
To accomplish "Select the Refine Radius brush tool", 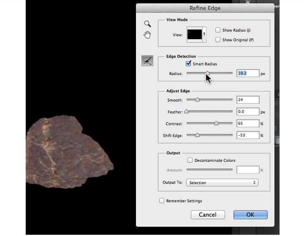I will (x=147, y=61).
